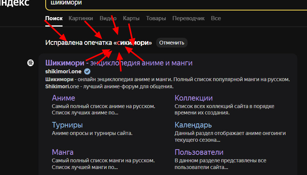Select the Товары tab
The height and width of the screenshot is (175, 307).
tap(156, 18)
